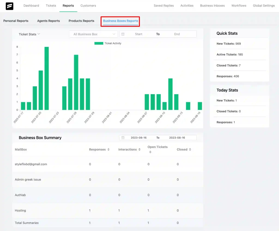Click calendar icon in Business Box Summary

123,138
